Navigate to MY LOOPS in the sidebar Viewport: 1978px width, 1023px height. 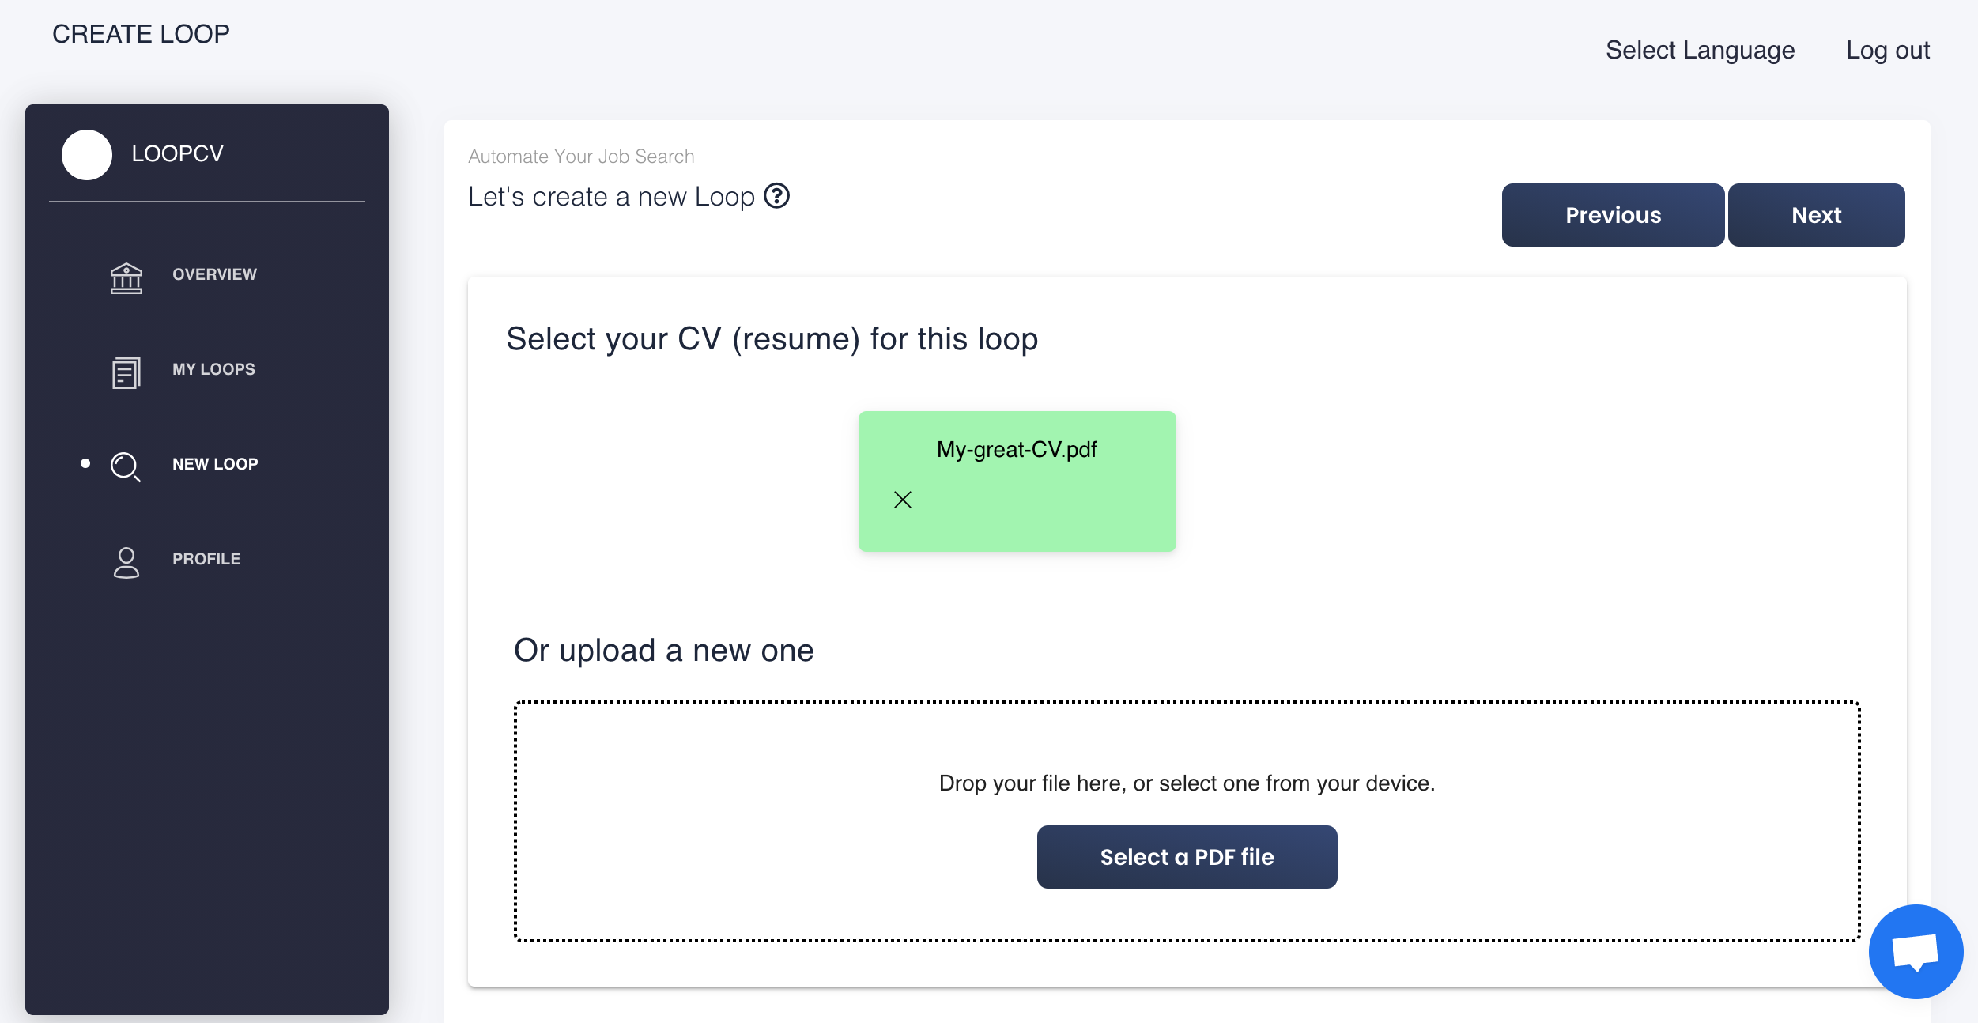click(213, 368)
